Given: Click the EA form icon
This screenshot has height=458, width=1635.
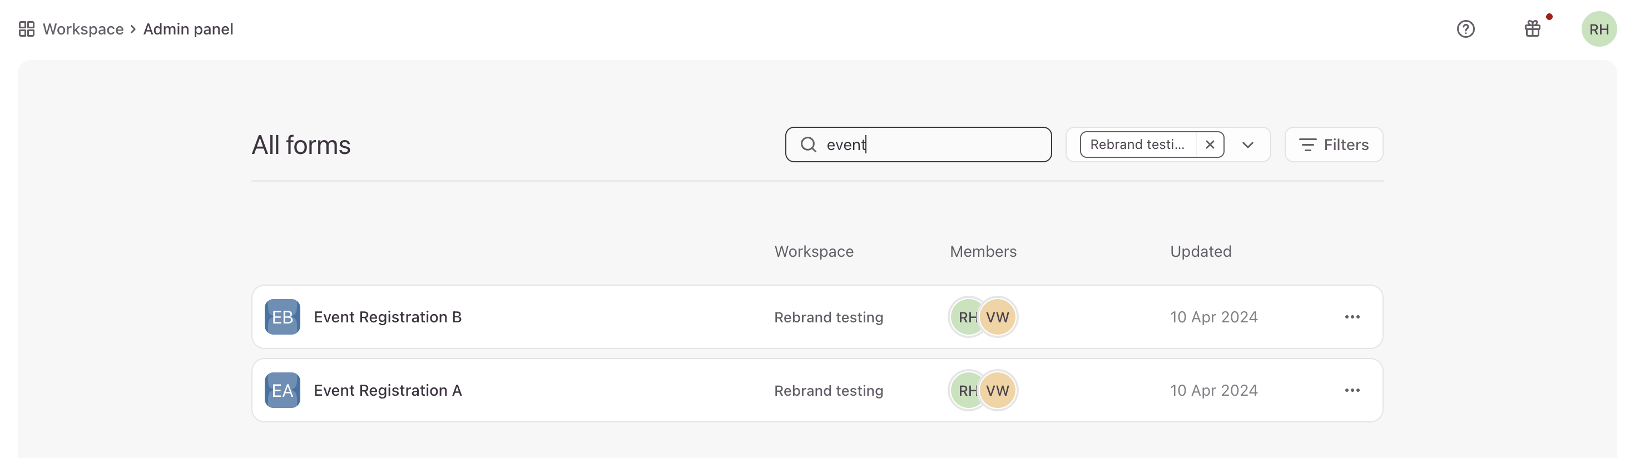Looking at the screenshot, I should point(283,390).
